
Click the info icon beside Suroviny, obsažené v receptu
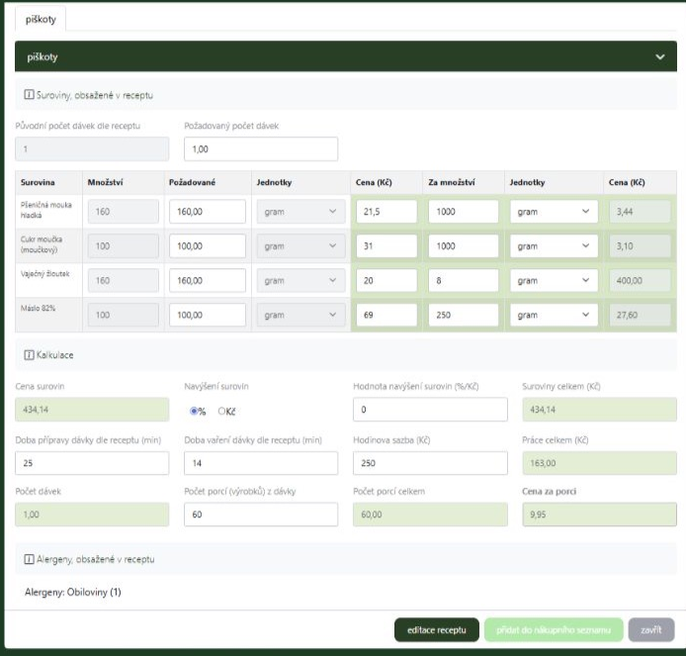29,95
